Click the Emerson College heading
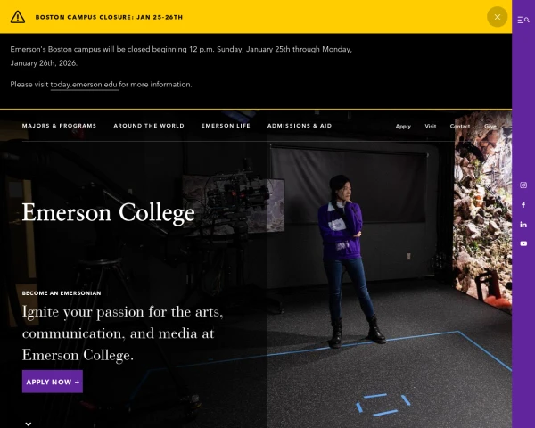 pos(108,213)
